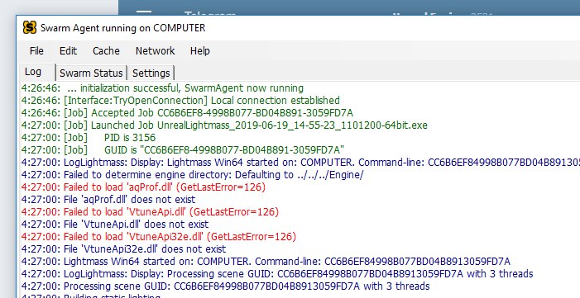Click the 4:27:00 'Processing scene GUID … with 3 threads' line without the LogLightmass prefix
Viewport: 580px width, 298px height.
pyautogui.click(x=225, y=286)
